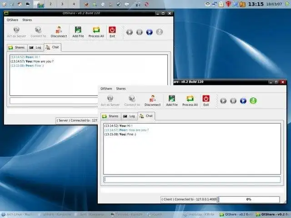Click Disconnect icon in the server QtShare window
Screen dimensions: 291x218
[x=59, y=30]
